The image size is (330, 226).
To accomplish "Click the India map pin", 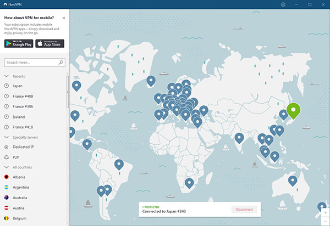I will pos(239,138).
